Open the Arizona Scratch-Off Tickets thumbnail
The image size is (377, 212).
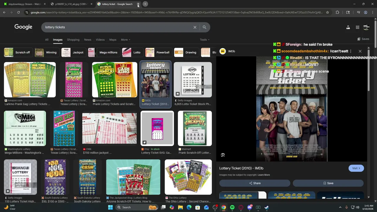(133, 177)
